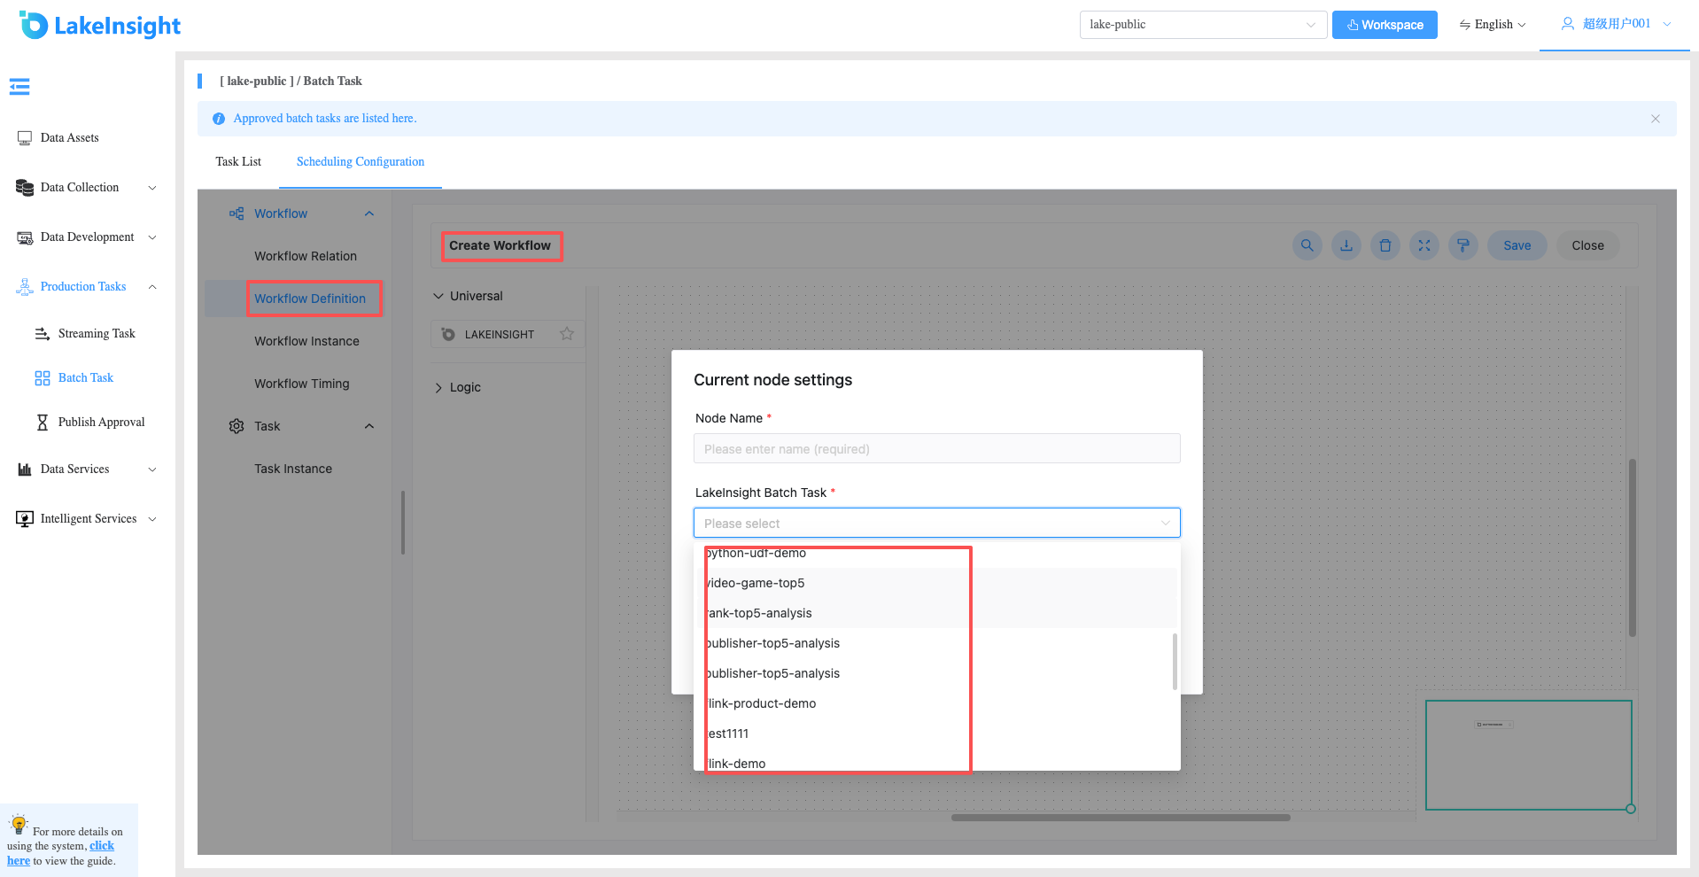Open the guide via 'click here' link
1699x877 pixels.
coord(60,852)
